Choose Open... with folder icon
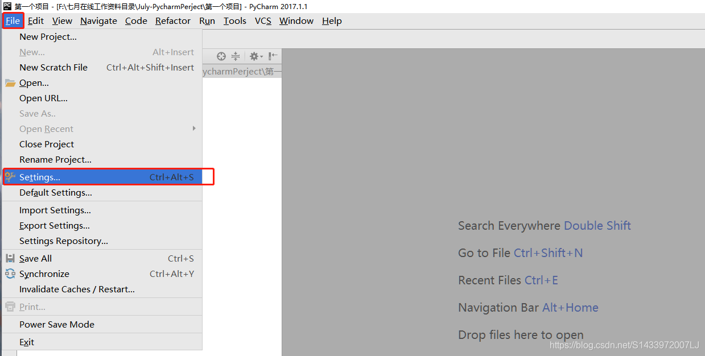The height and width of the screenshot is (356, 705). pyautogui.click(x=102, y=83)
